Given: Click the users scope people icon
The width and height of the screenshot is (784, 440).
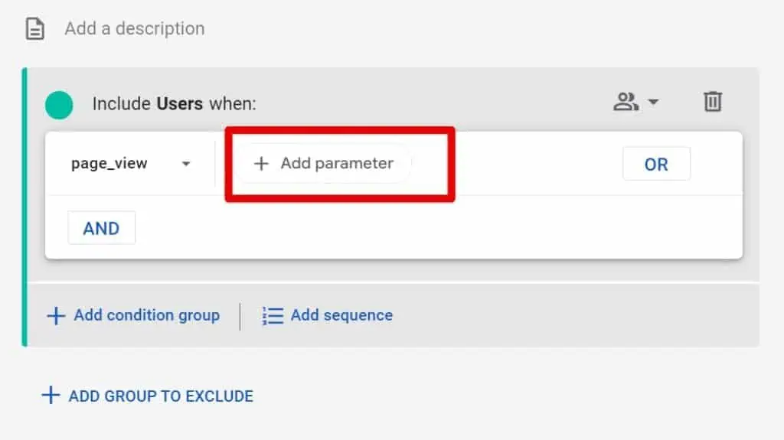Looking at the screenshot, I should click(626, 102).
